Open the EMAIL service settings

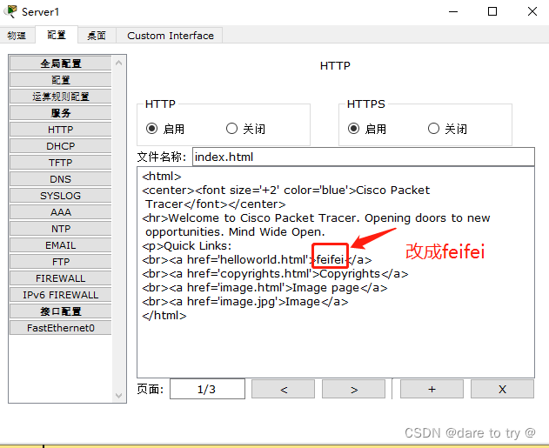(61, 245)
